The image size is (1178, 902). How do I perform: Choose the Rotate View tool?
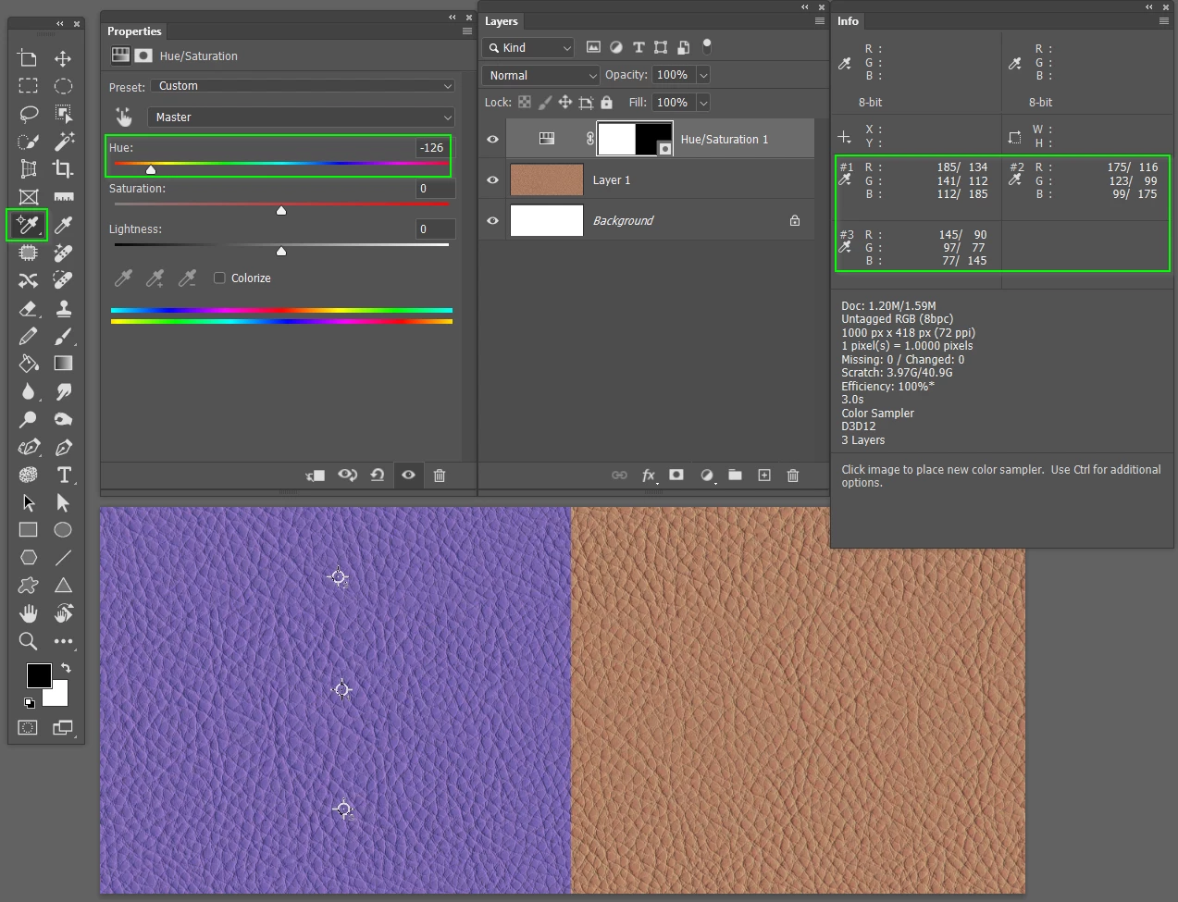coord(63,613)
